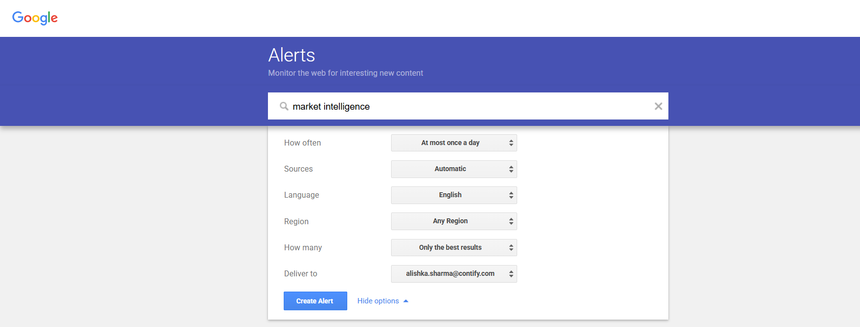Viewport: 860px width, 327px height.
Task: Click the Hide options link
Action: (x=383, y=301)
